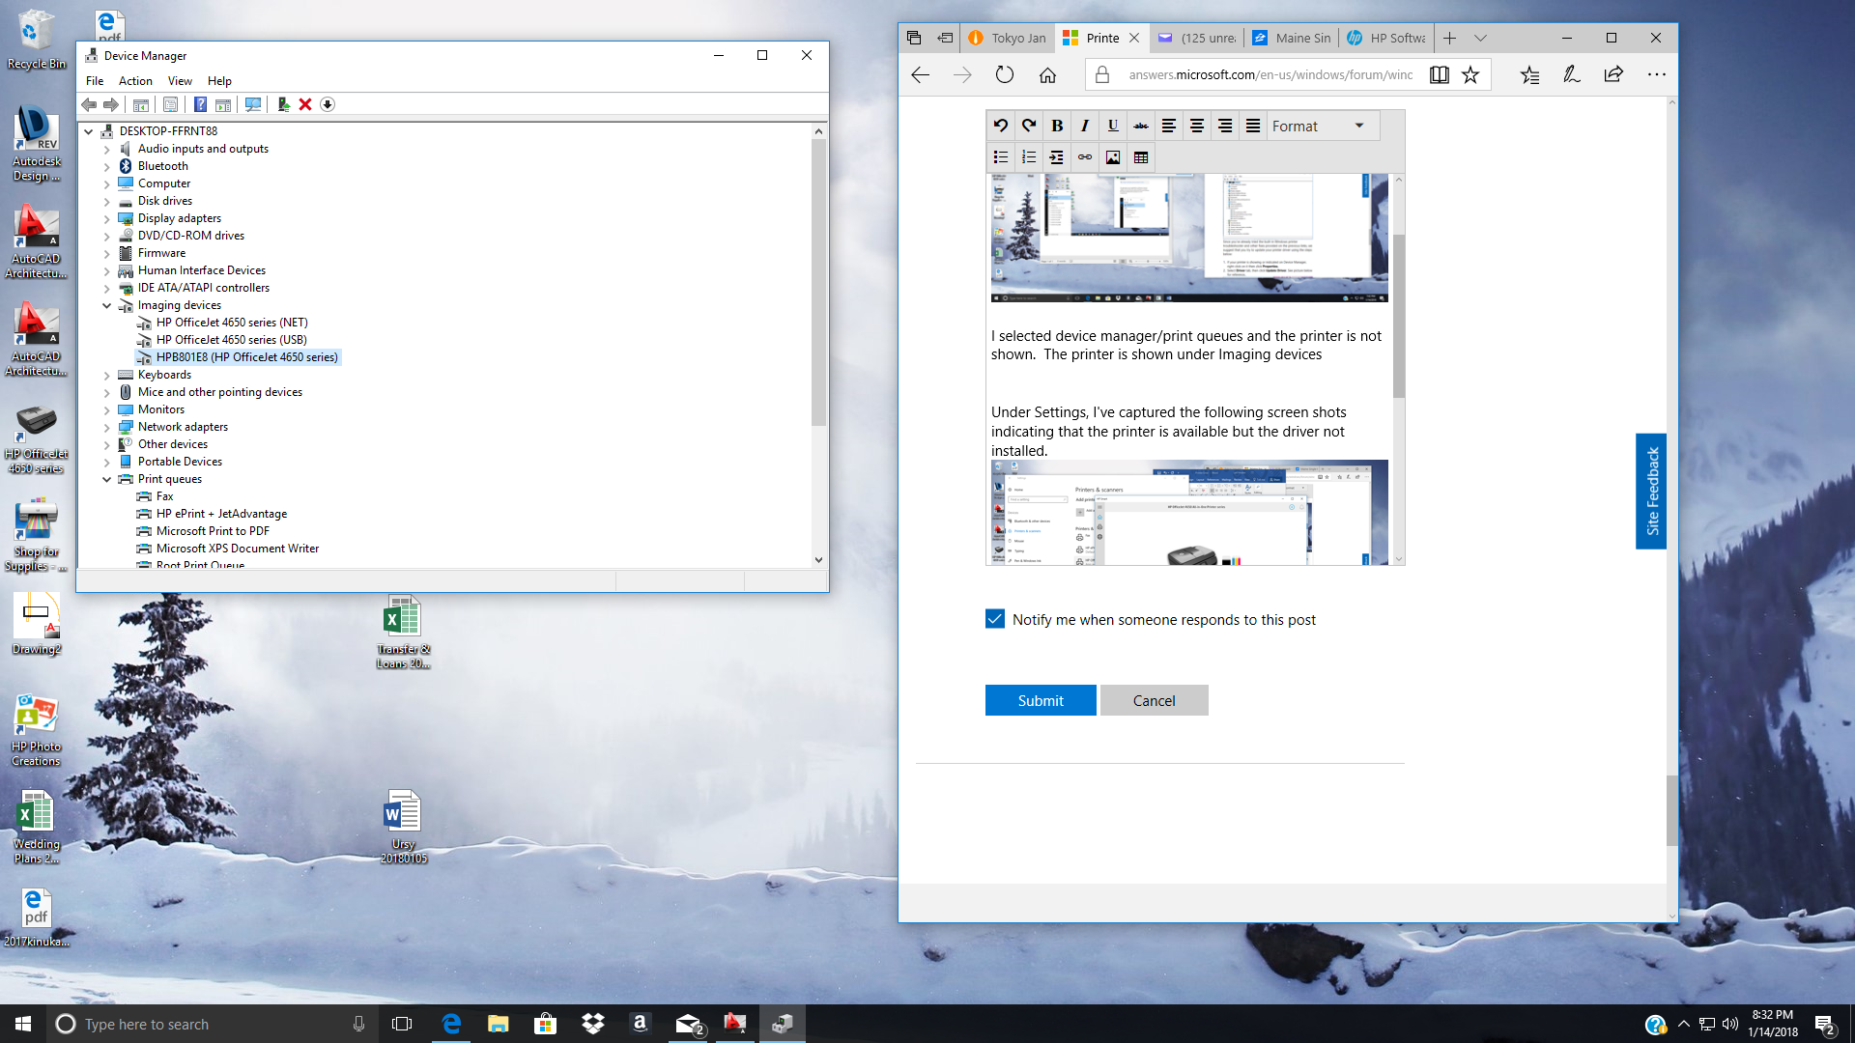Click the Add notes pen icon in Edge

point(1572,74)
